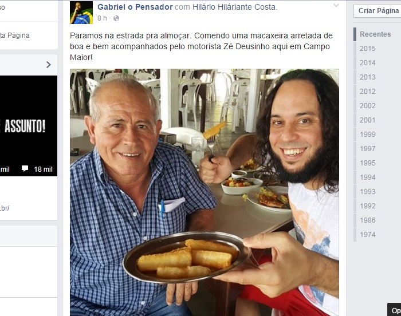Click the Criar Página button
This screenshot has height=316, width=401.
[378, 11]
